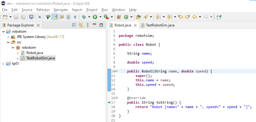The image size is (256, 122).
Task: Open the Run button dropdown arrow
Action: coord(101,17)
